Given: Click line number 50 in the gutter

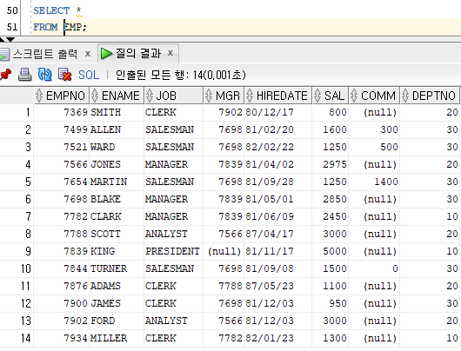Looking at the screenshot, I should click(12, 10).
